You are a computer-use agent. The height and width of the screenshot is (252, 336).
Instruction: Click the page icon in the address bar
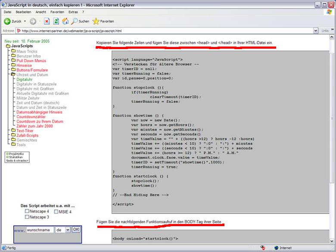point(19,31)
